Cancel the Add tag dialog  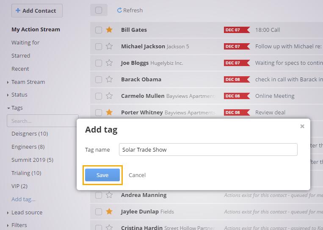click(137, 175)
